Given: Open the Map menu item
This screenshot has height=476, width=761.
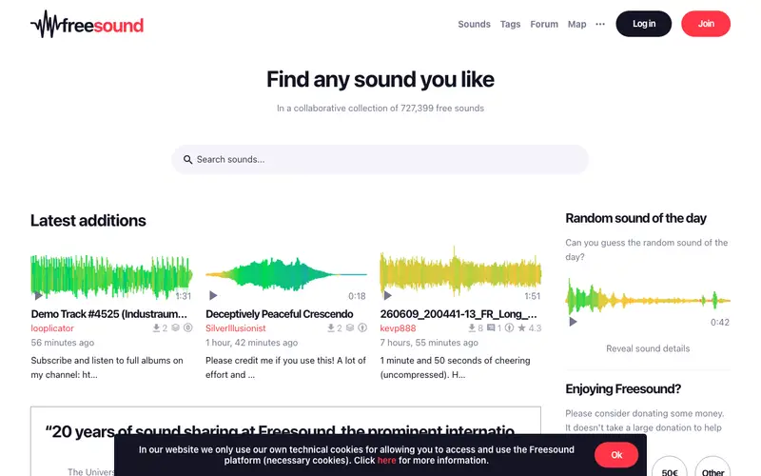Looking at the screenshot, I should coord(576,24).
